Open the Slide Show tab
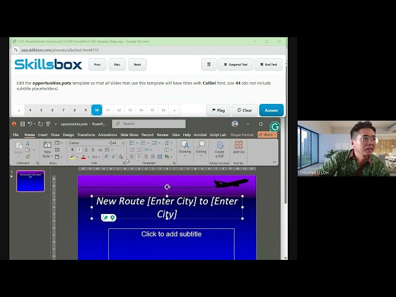Image resolution: width=396 pixels, height=297 pixels. (x=129, y=135)
